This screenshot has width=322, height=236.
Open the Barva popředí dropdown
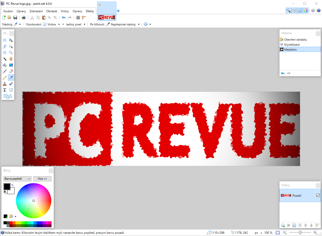[17, 179]
